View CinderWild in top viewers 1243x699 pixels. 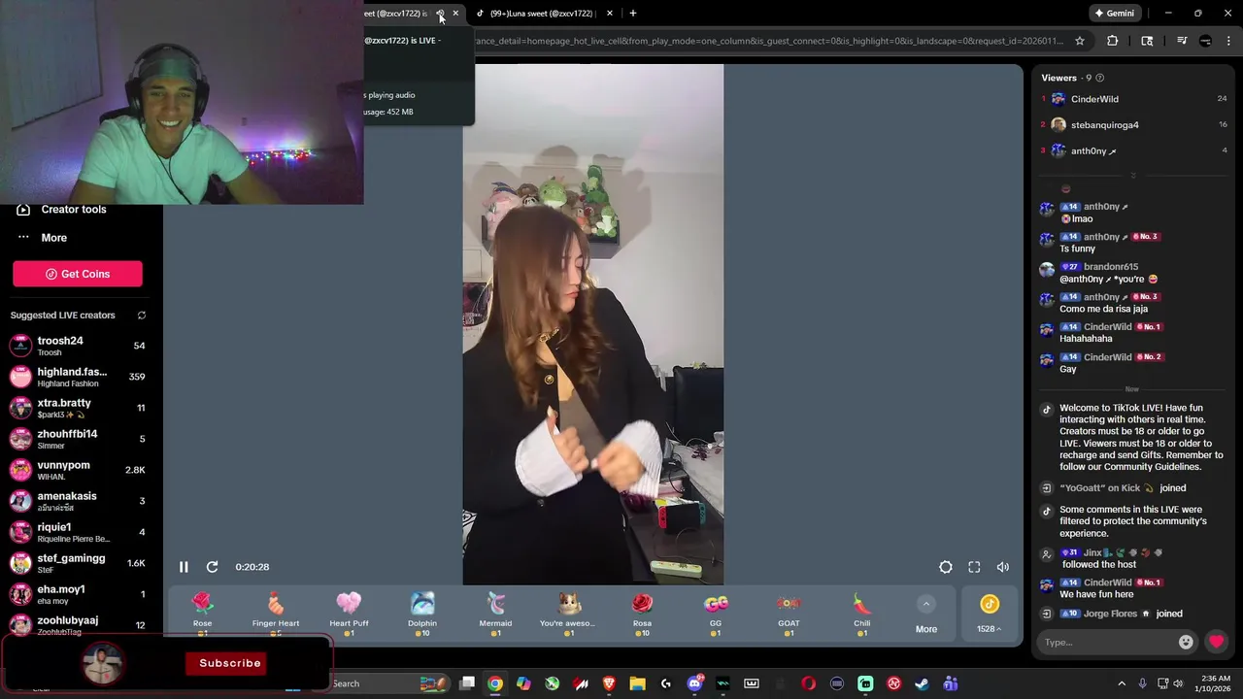click(x=1134, y=99)
